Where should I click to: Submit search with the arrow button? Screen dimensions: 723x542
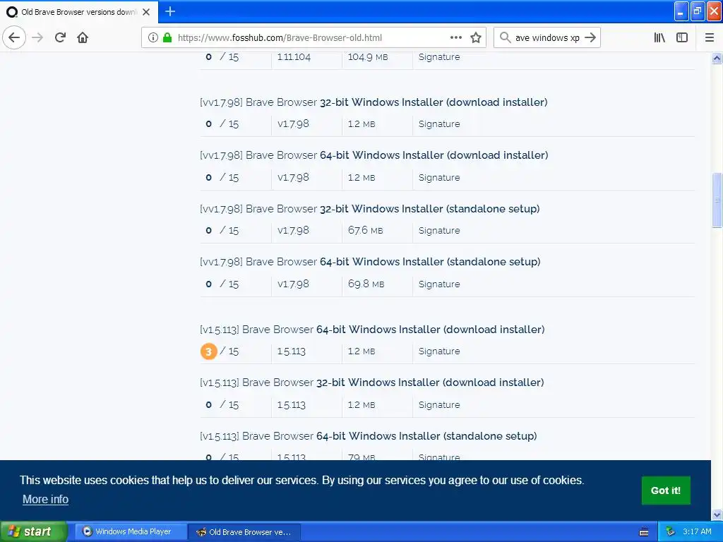(x=590, y=37)
